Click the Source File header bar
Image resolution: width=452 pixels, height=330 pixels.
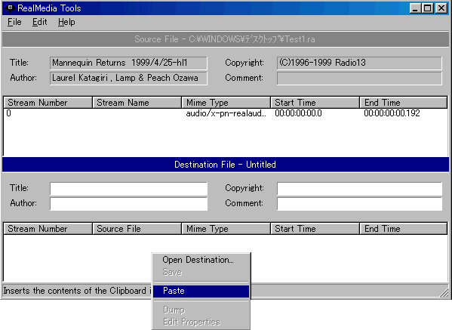[x=226, y=39]
